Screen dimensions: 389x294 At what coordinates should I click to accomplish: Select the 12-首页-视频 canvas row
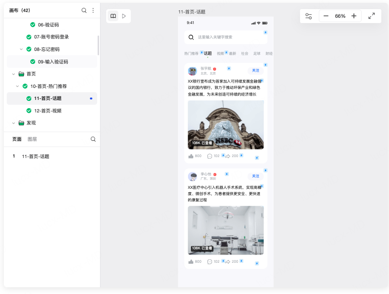coord(52,110)
